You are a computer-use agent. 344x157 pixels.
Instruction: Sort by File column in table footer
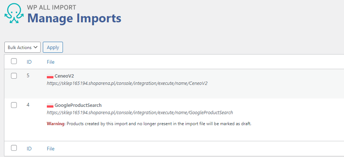click(x=51, y=149)
